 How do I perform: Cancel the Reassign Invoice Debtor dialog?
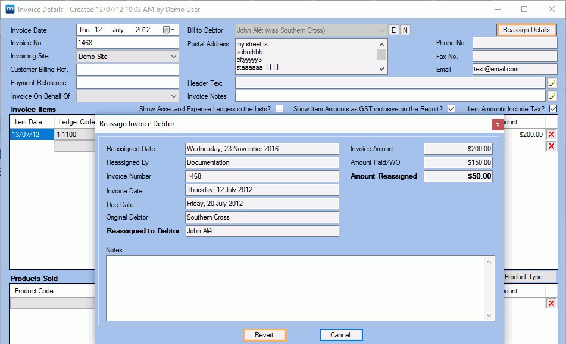[341, 334]
